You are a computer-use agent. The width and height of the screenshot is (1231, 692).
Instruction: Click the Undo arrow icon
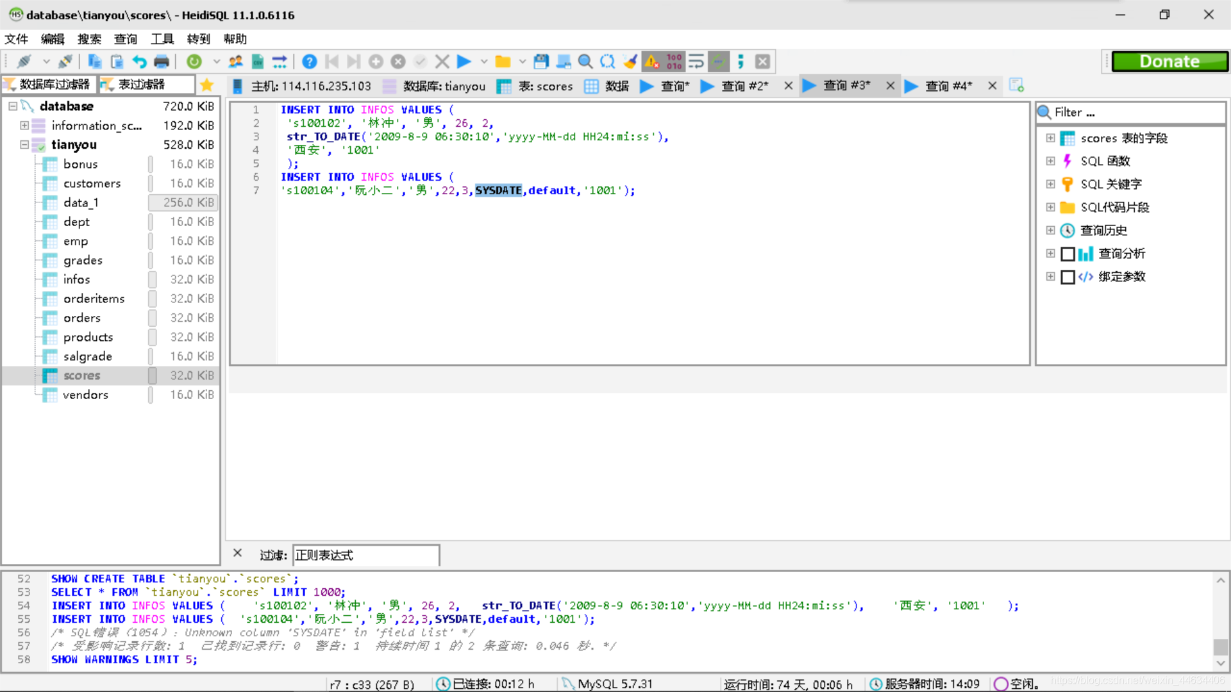[139, 62]
